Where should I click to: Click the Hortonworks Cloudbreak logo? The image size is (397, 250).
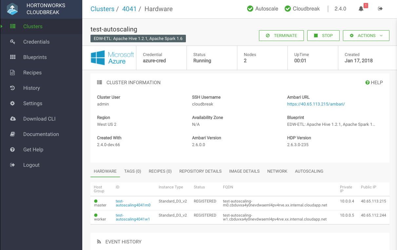[x=12, y=9]
